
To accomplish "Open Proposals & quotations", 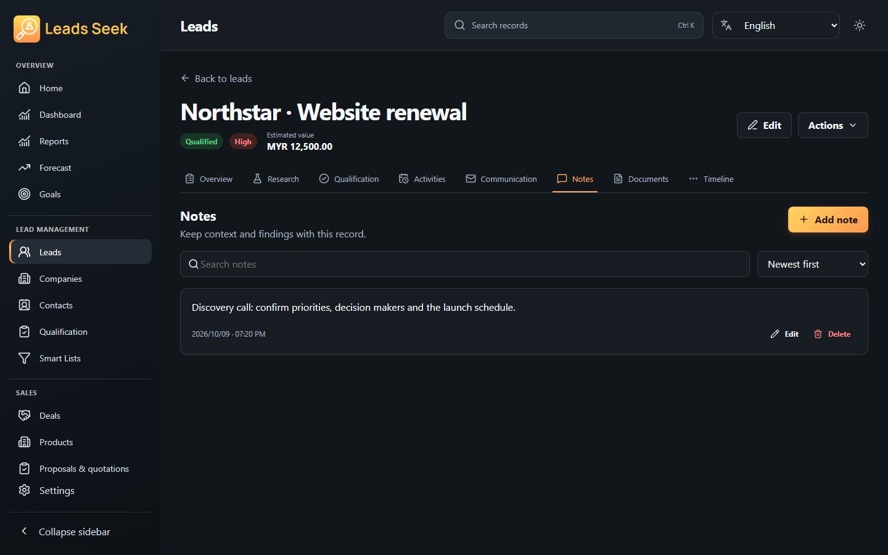I will 80,469.
